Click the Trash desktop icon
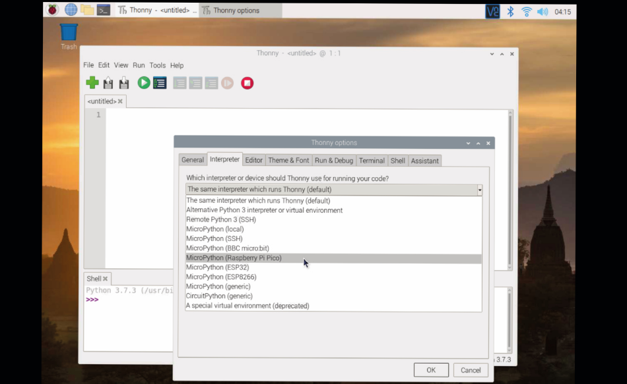This screenshot has width=627, height=384. click(x=69, y=36)
